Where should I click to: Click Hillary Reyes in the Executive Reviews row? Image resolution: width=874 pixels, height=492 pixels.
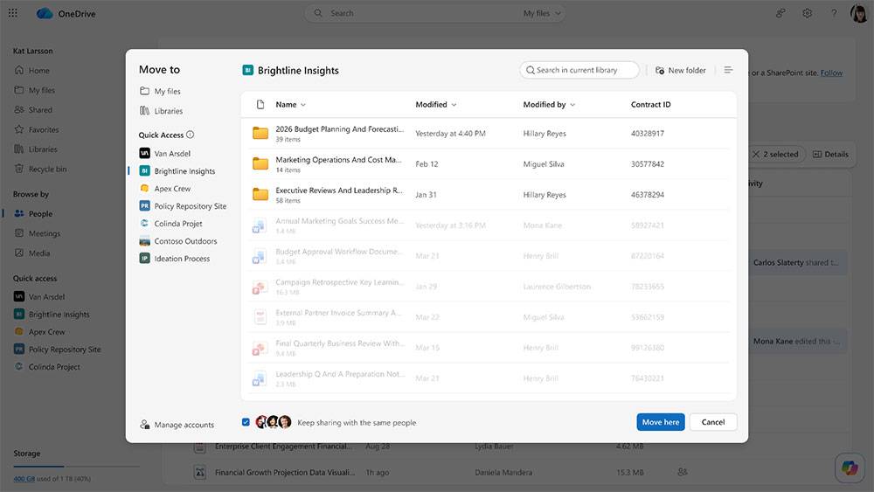click(544, 195)
